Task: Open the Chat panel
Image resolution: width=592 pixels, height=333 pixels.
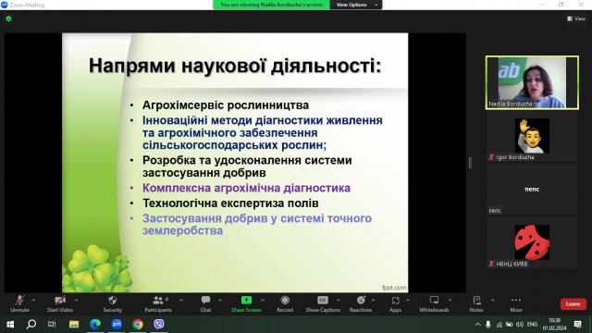Action: pyautogui.click(x=205, y=304)
